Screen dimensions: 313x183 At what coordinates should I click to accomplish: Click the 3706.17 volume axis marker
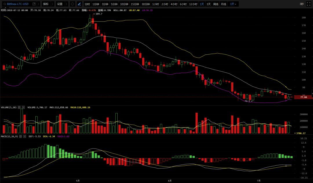[x=300, y=133]
